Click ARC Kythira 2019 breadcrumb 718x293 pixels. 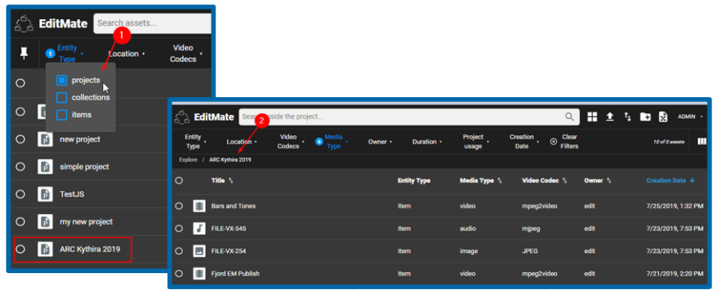(x=230, y=160)
